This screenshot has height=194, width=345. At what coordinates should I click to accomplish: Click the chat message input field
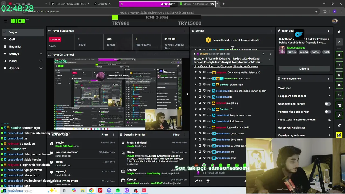[220, 173]
